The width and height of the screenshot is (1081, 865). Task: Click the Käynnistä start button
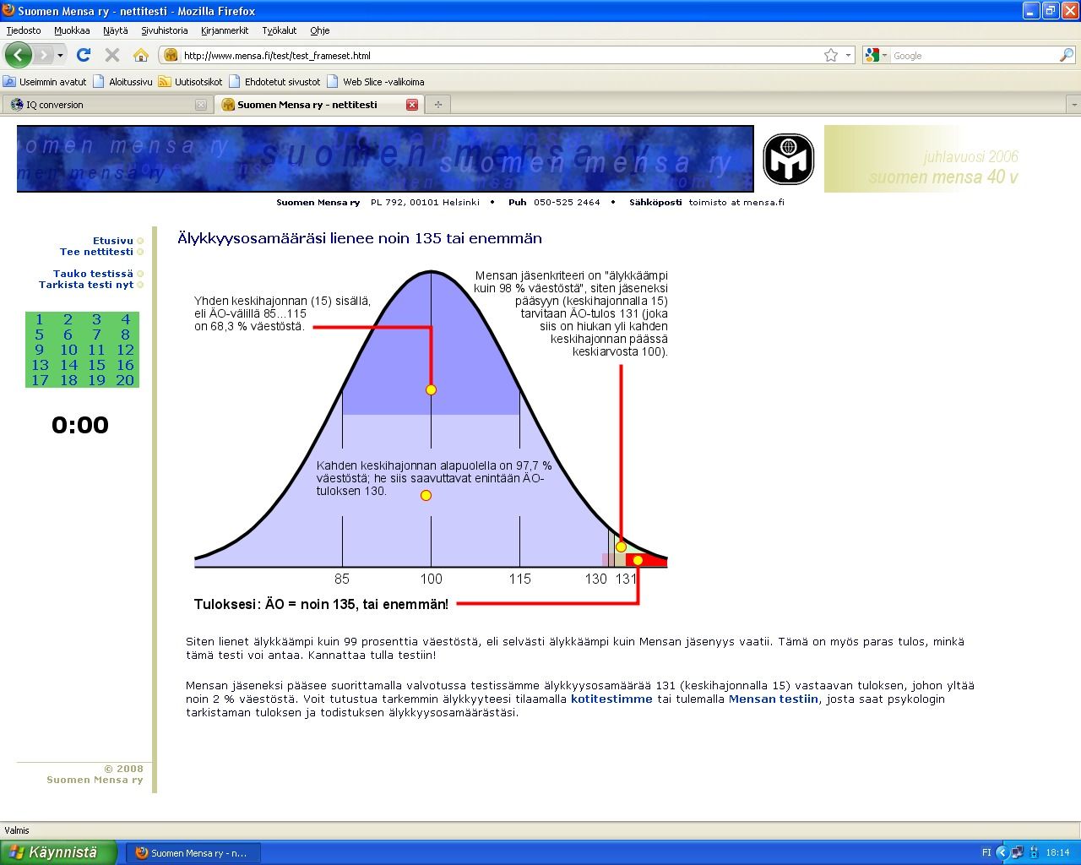[x=52, y=852]
